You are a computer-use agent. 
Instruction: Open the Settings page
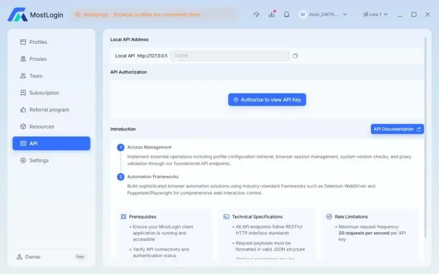click(x=51, y=161)
